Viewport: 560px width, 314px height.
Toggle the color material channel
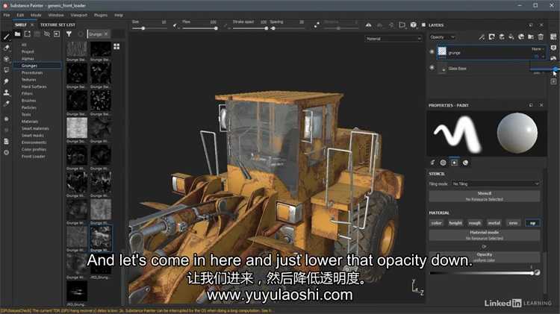click(437, 223)
